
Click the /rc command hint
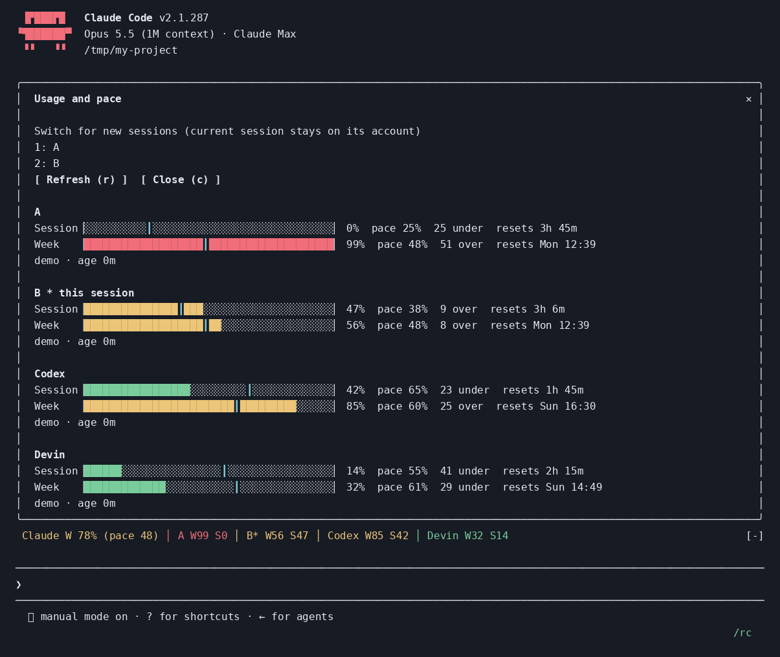coord(742,633)
